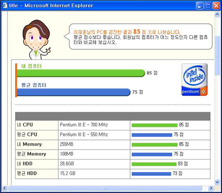
Task: Click the vertical scrollbar thumb
Action: coord(217,56)
